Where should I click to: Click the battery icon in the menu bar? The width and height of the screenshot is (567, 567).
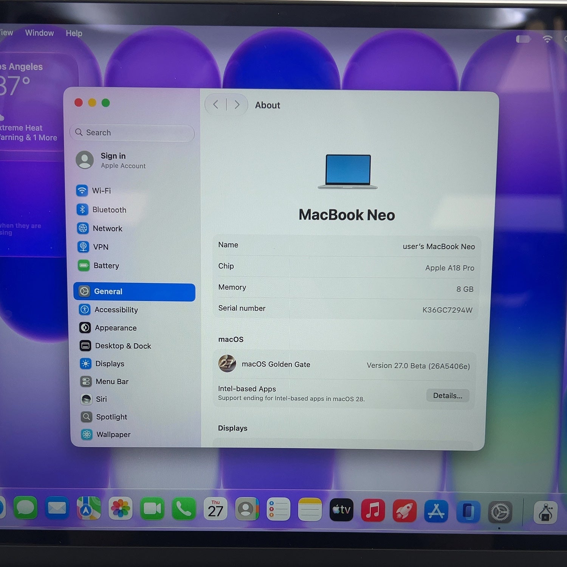(x=523, y=39)
